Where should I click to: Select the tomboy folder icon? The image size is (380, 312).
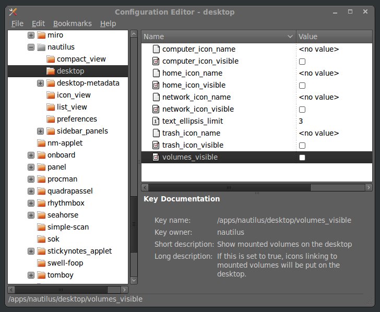point(41,275)
